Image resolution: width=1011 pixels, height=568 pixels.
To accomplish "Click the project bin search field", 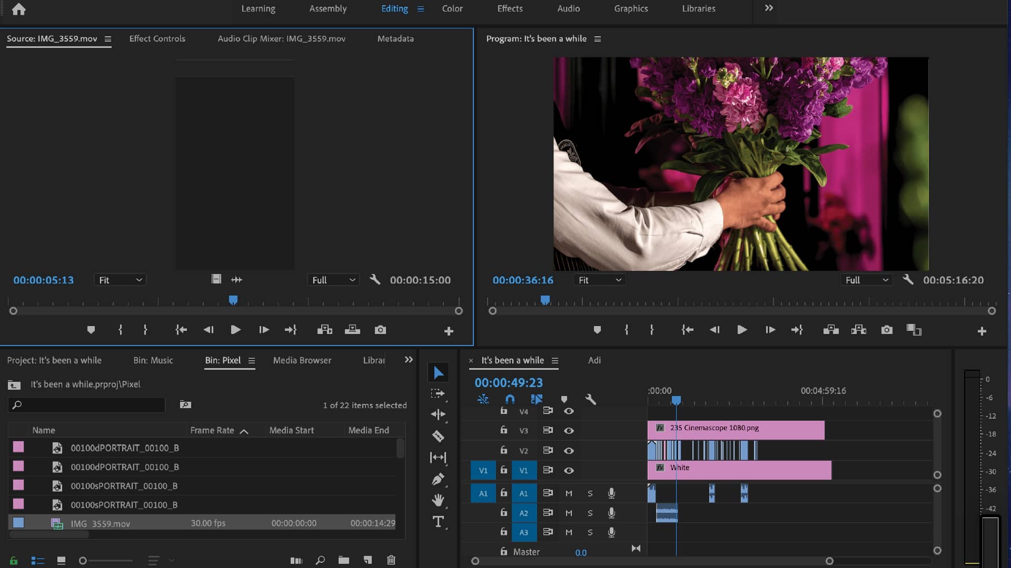I will point(87,404).
